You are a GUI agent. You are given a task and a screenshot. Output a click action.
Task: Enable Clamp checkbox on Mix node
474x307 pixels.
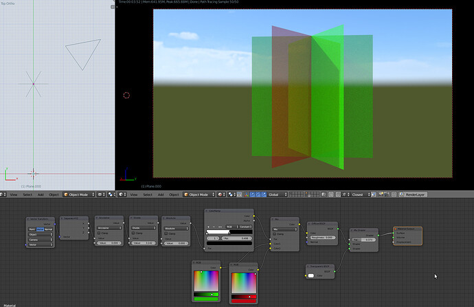[x=275, y=234]
